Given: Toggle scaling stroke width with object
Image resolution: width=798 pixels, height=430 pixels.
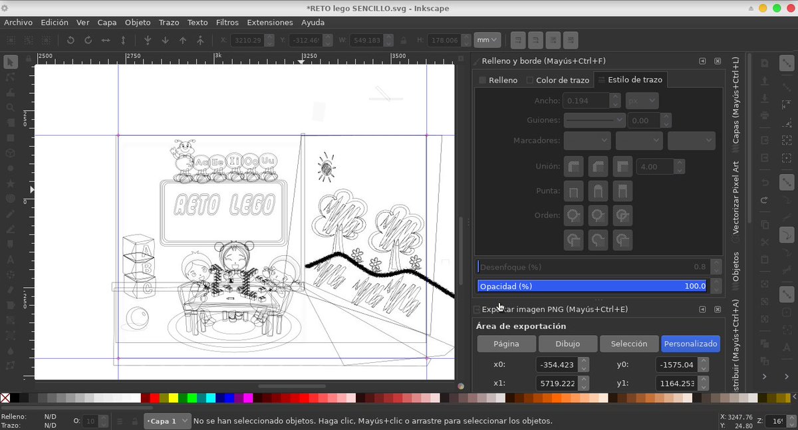Looking at the screenshot, I should pyautogui.click(x=517, y=40).
